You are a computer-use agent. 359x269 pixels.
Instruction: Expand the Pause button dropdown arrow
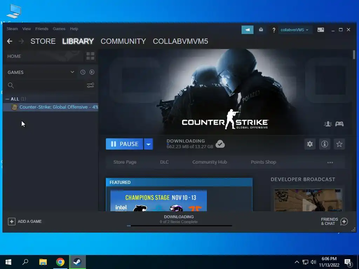[148, 144]
